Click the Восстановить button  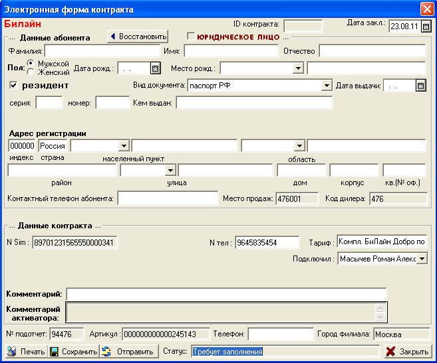click(x=138, y=36)
